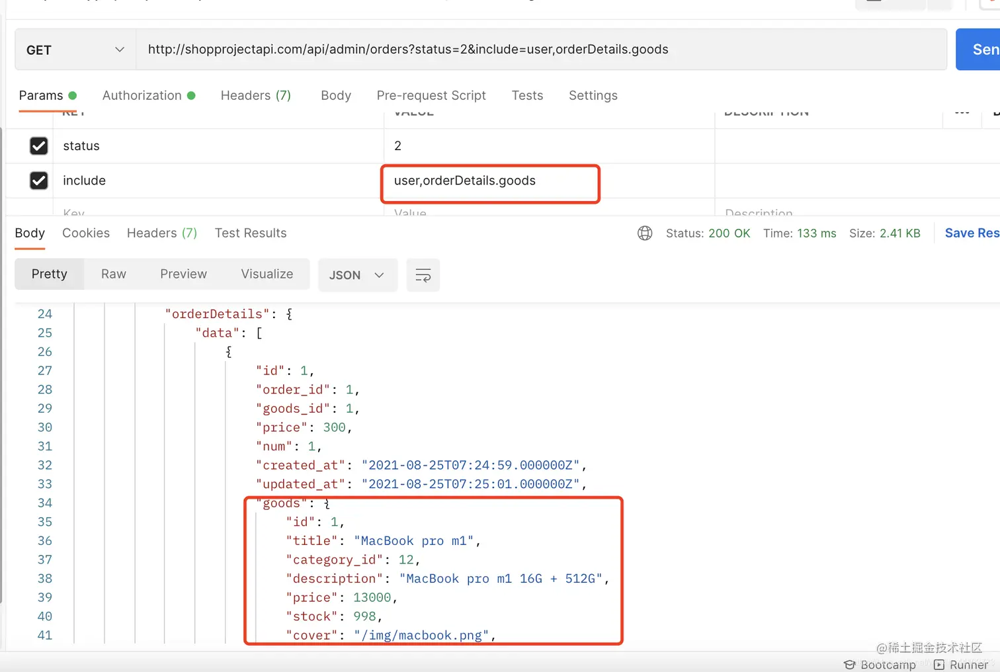This screenshot has width=1000, height=672.
Task: Click Status: 200 OK indicator
Action: (x=708, y=233)
